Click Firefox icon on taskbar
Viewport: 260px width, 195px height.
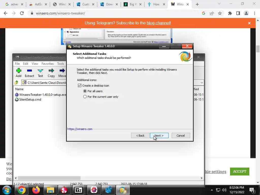click(x=36, y=190)
